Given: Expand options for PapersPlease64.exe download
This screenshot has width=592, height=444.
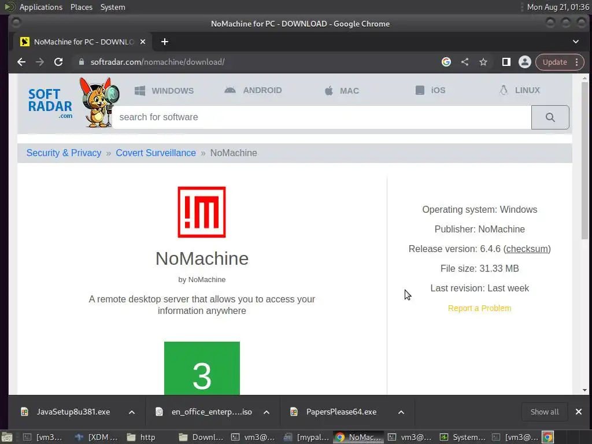Looking at the screenshot, I should tap(401, 412).
